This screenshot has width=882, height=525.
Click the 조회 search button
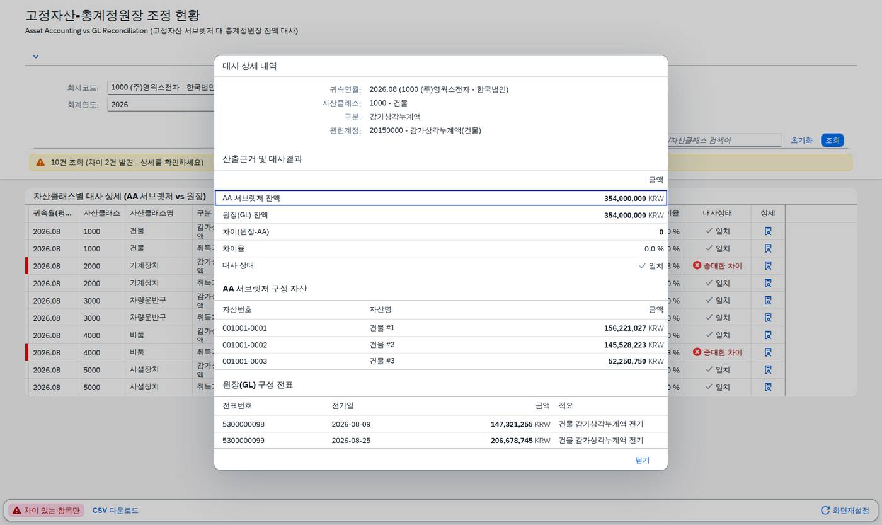click(x=832, y=141)
